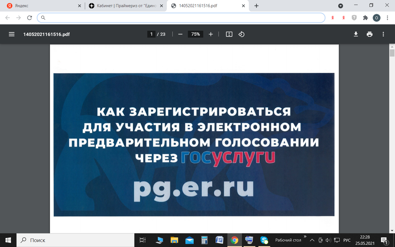
Task: Go back to the previous page
Action: click(x=8, y=18)
